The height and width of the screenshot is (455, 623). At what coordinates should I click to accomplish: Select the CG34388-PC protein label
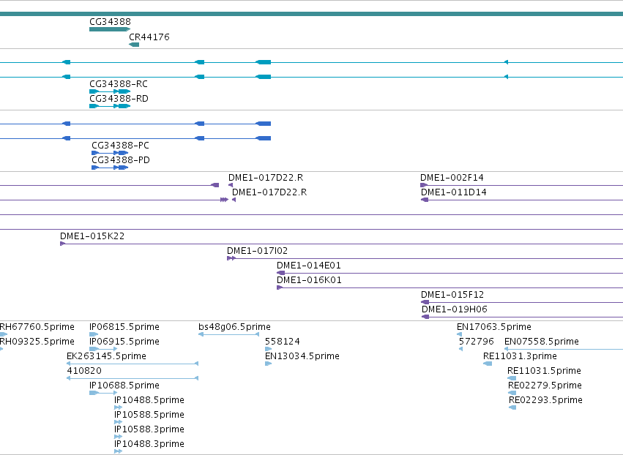pyautogui.click(x=120, y=146)
